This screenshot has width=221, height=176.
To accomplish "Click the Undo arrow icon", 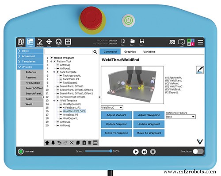I will point(59,143).
